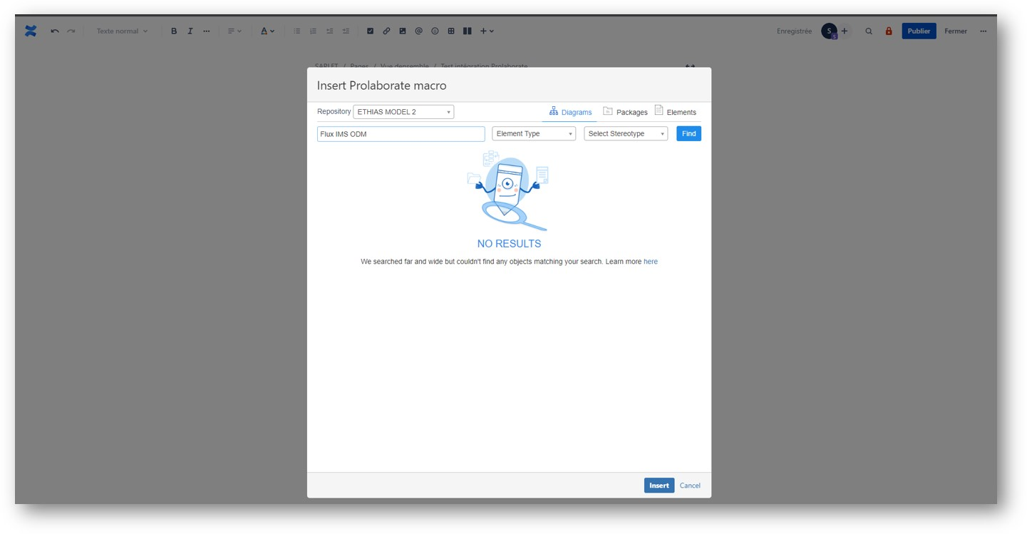Viewport: 1027px width, 534px height.
Task: Insert an action item checkbox
Action: [370, 31]
